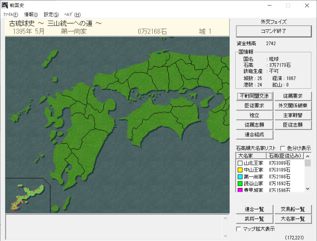Choose the 外交関係破棄 button
This screenshot has width=317, height=241.
click(x=293, y=106)
